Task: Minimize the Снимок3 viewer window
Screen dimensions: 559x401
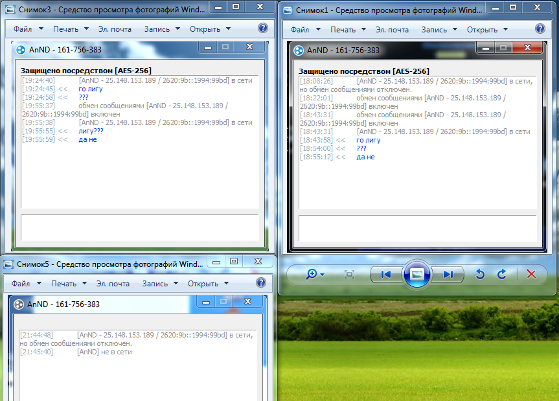Action: (218, 6)
